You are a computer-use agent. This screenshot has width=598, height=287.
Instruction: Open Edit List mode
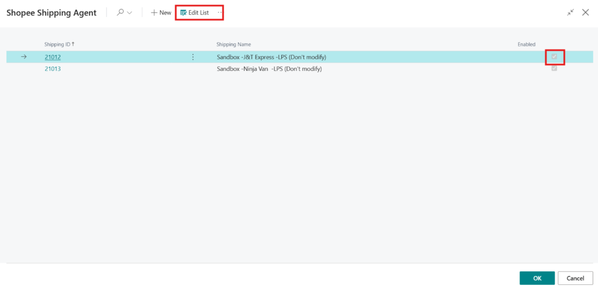tap(195, 13)
